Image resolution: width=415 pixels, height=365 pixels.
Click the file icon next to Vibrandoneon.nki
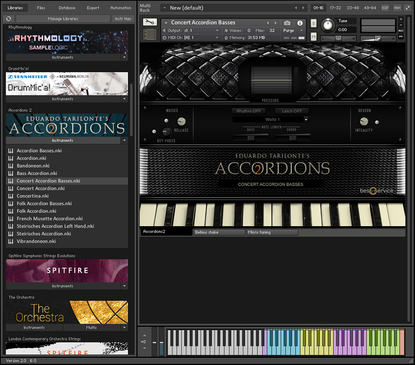[11, 241]
